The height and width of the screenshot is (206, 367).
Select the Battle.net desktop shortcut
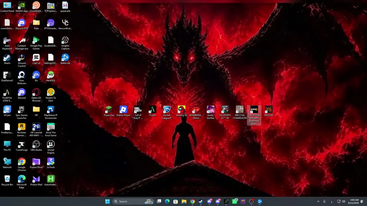(65, 60)
